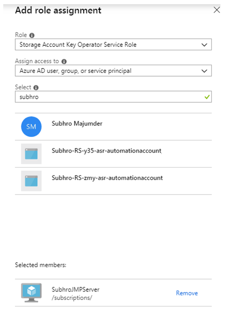The height and width of the screenshot is (312, 226).
Task: Click the Subhro-RS-zmy automation account icon
Action: coord(31,181)
